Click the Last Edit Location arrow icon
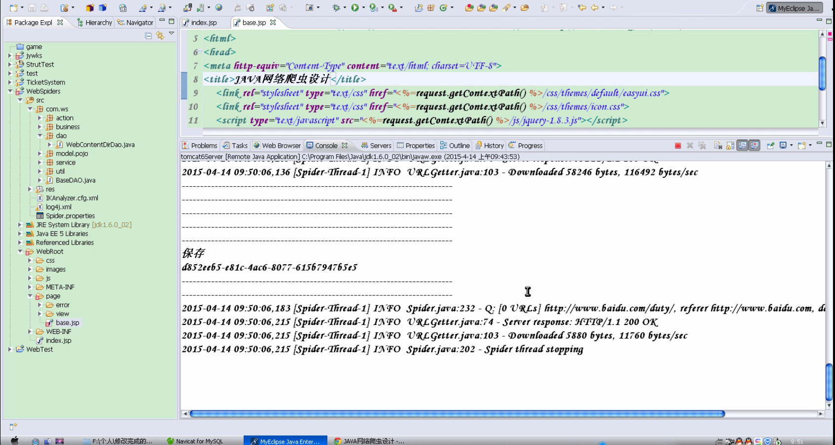This screenshot has width=835, height=445. 582,8
